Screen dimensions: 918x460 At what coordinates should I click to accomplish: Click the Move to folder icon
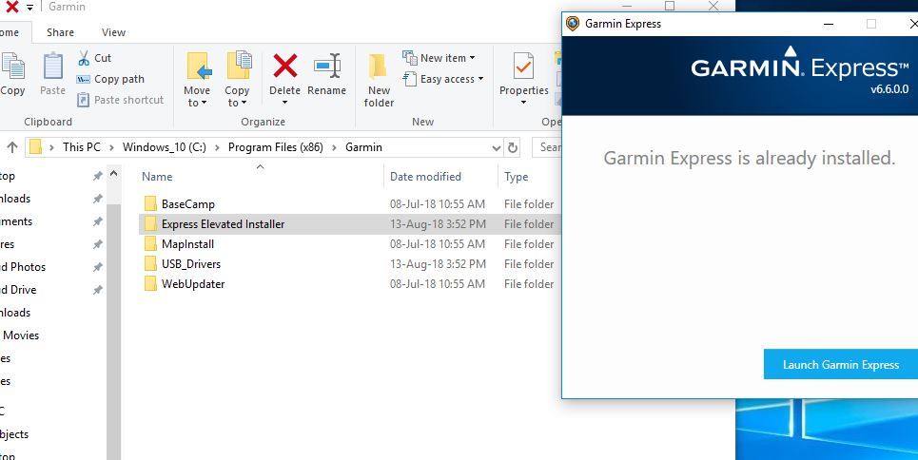[x=198, y=66]
